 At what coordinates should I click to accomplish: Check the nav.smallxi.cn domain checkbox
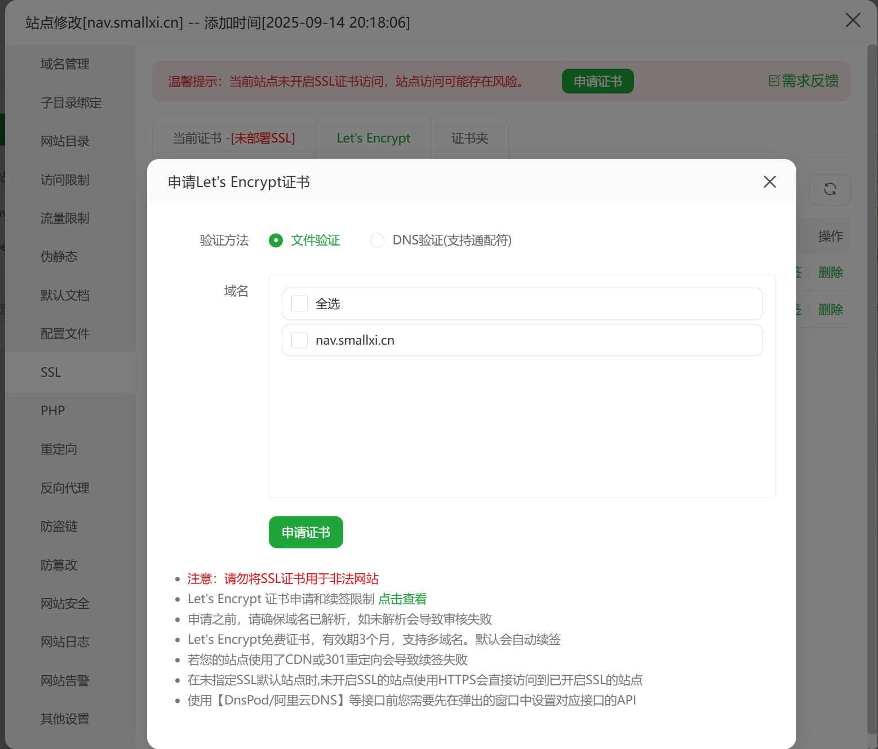pos(299,340)
